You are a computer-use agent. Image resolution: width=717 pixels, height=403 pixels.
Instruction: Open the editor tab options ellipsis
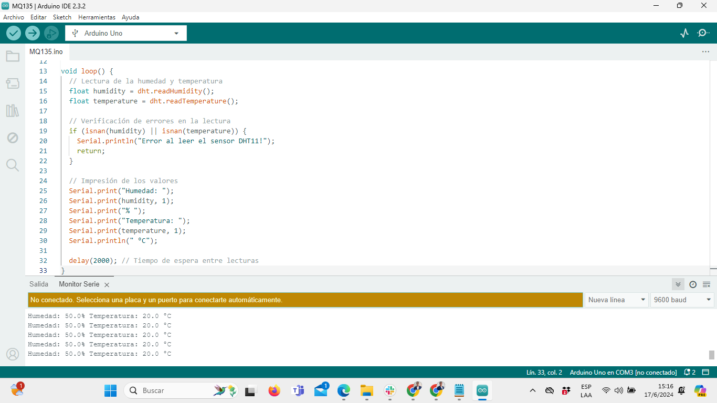pos(705,52)
